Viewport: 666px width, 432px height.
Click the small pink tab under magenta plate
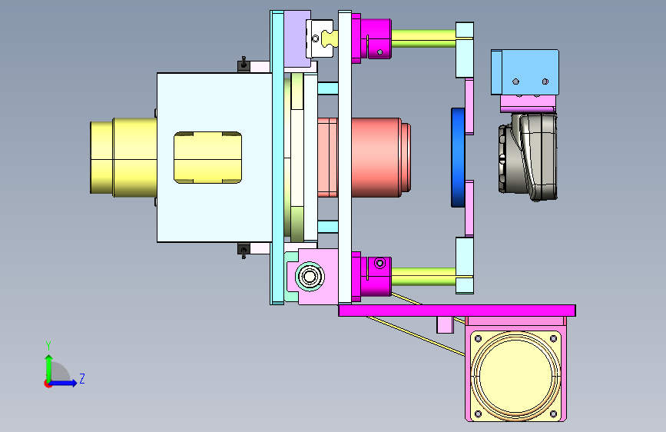pos(445,325)
